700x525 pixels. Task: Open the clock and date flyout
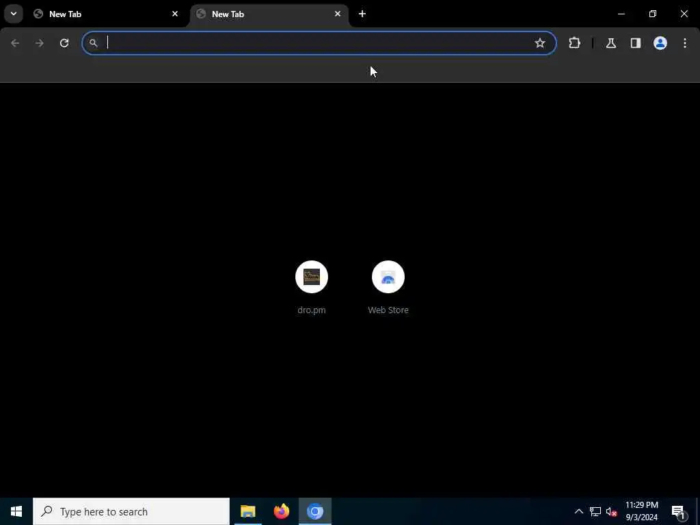pyautogui.click(x=641, y=511)
